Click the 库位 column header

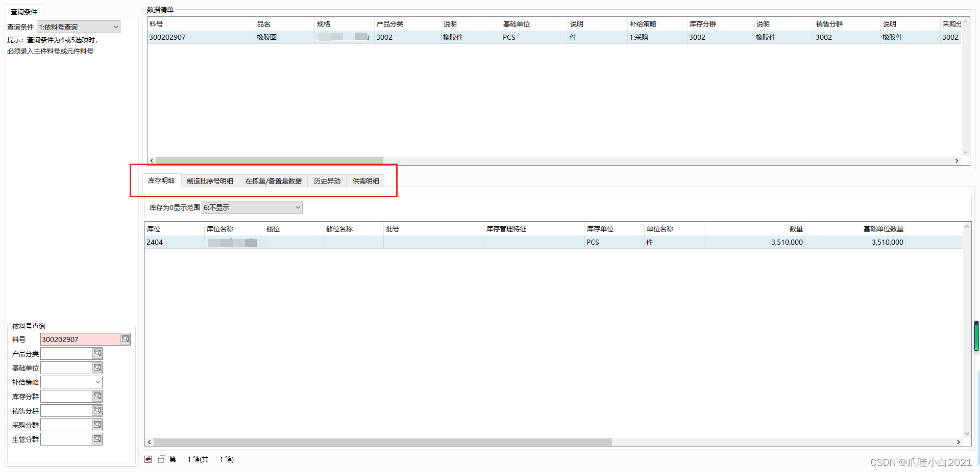click(x=175, y=229)
